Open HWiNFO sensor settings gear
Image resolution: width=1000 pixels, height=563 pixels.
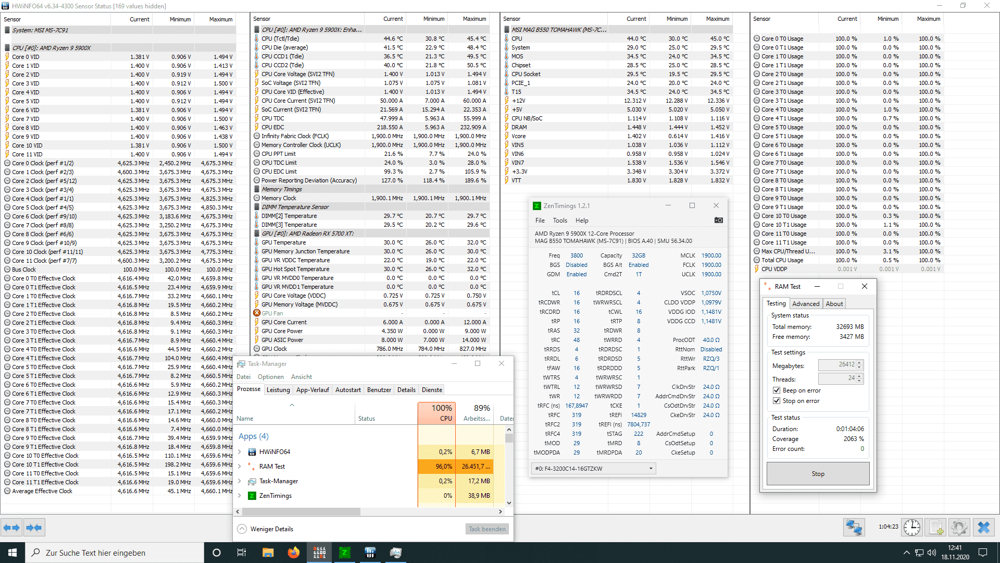tap(959, 528)
